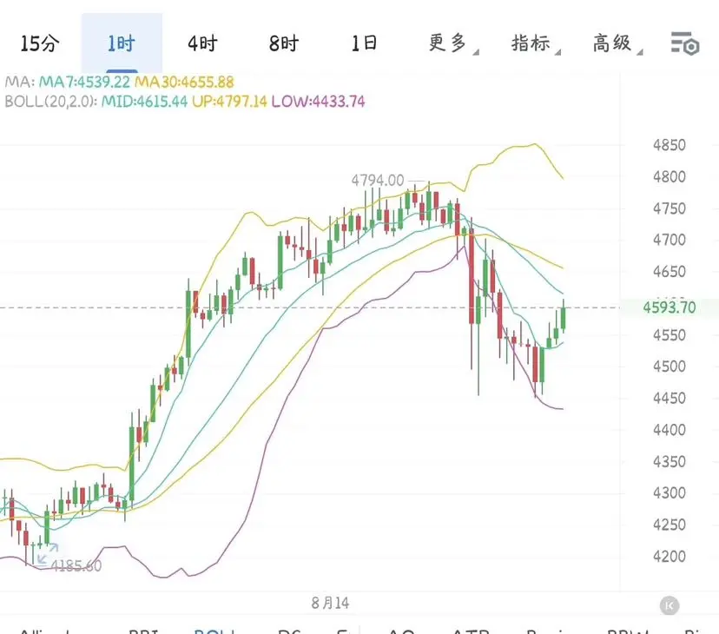Open the 更多 timeframe dropdown
This screenshot has height=634, width=719.
click(x=452, y=43)
